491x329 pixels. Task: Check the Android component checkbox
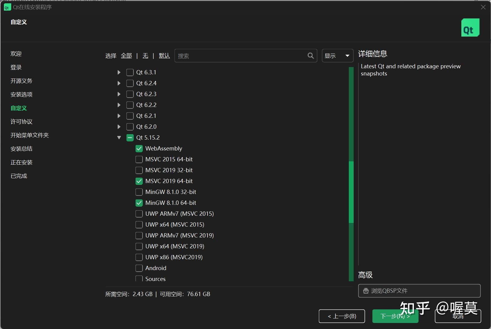click(139, 268)
